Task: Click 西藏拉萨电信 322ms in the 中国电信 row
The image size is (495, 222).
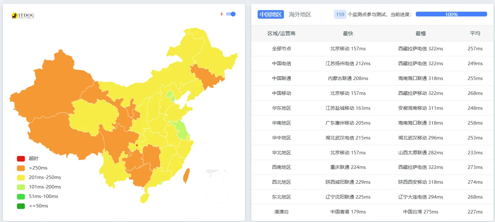Action: tap(421, 63)
